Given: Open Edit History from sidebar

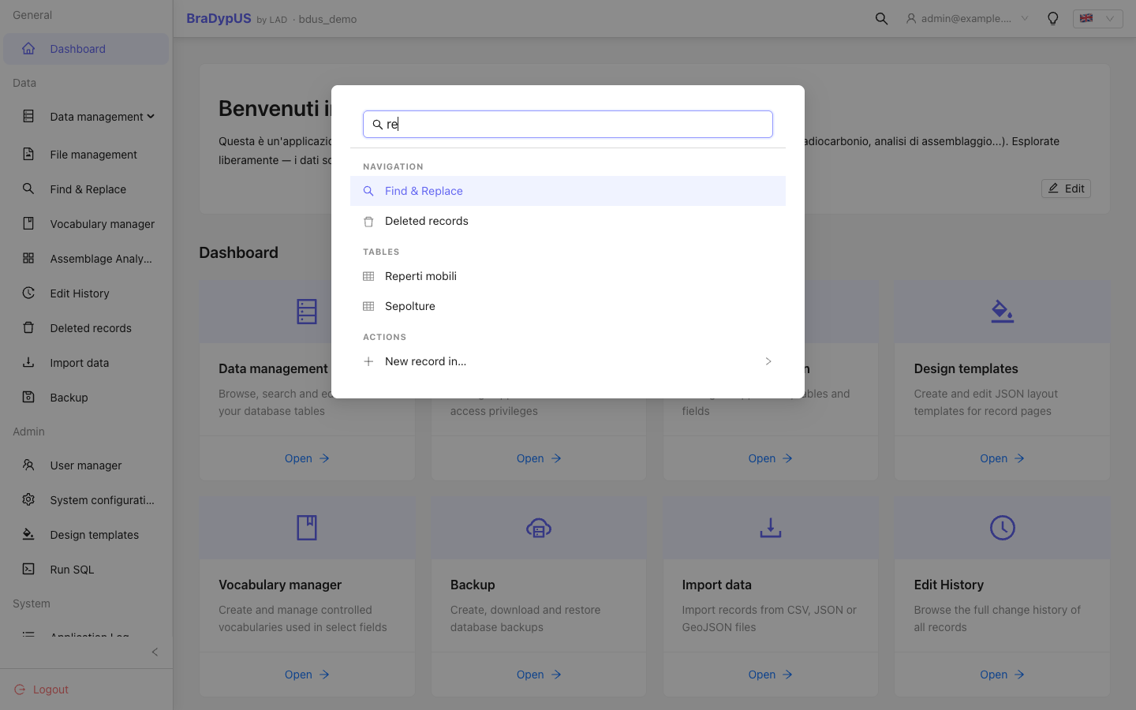Looking at the screenshot, I should point(86,293).
